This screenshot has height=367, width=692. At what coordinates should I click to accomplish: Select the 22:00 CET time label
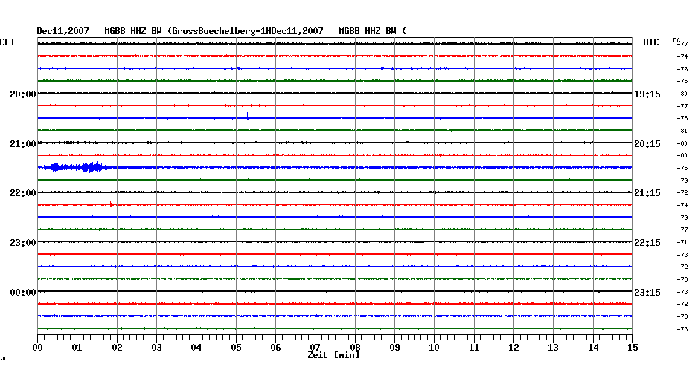23,193
